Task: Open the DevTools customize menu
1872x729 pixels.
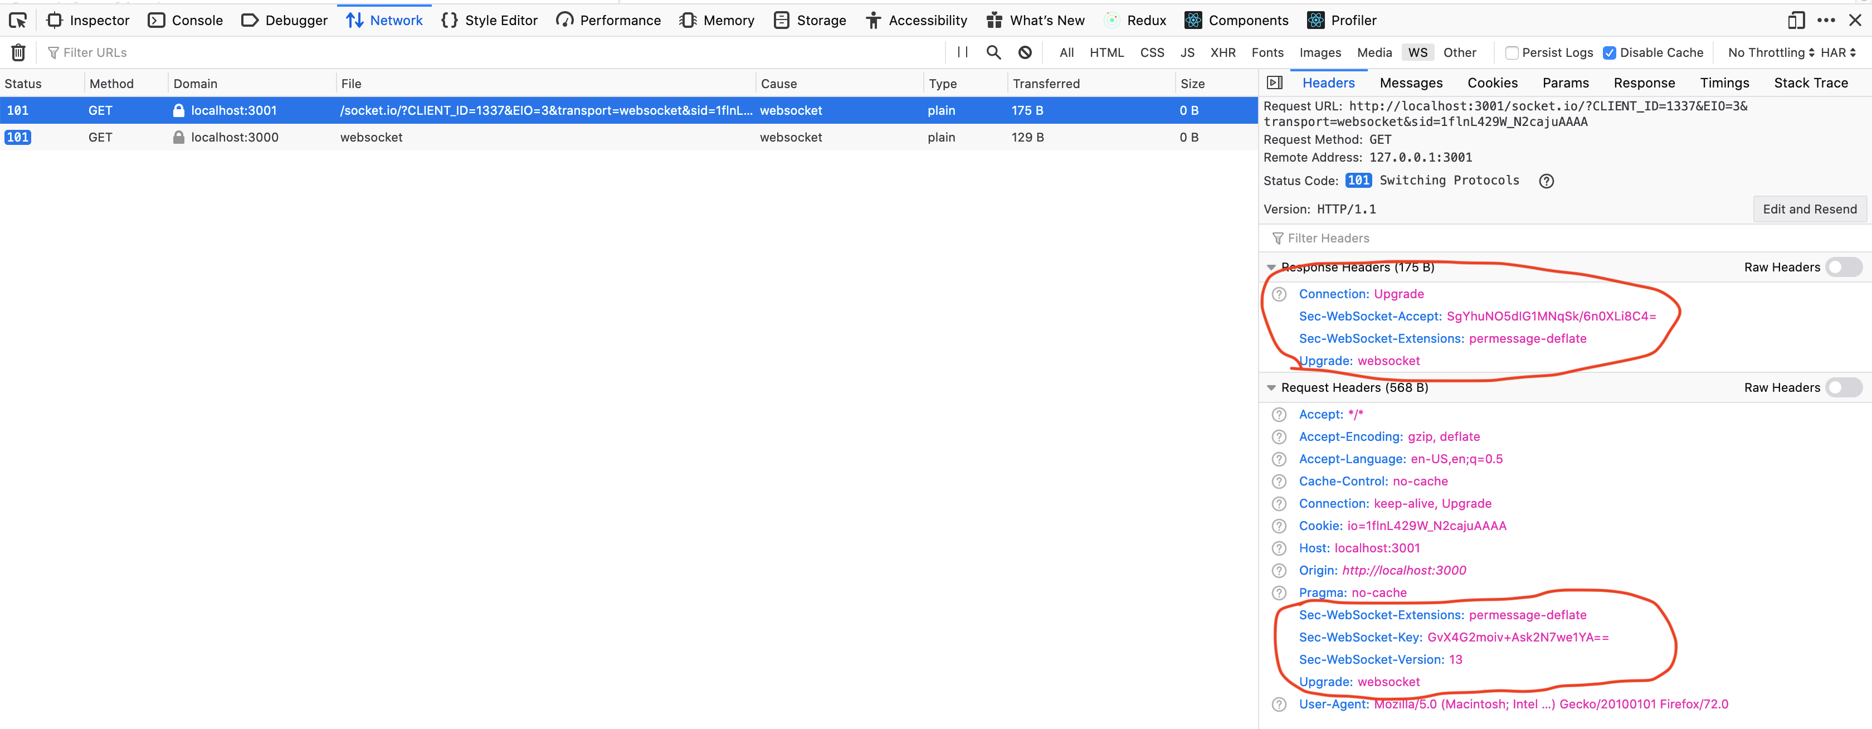Action: tap(1827, 20)
